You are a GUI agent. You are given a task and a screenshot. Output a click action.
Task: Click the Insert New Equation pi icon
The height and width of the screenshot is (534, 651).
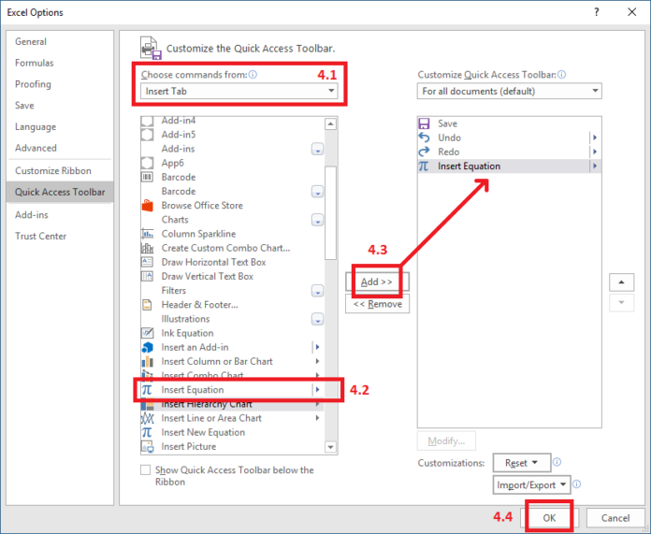point(147,432)
